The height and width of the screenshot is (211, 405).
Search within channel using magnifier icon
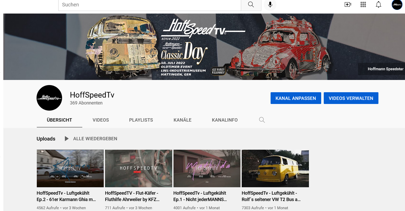click(262, 120)
